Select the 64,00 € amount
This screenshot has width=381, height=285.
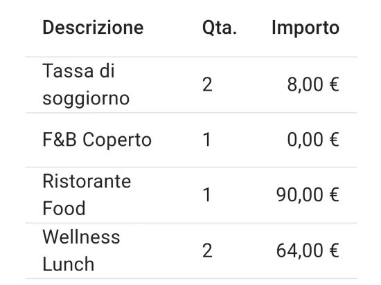click(308, 251)
